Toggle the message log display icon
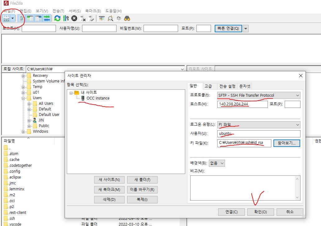The image size is (321, 226). (21, 18)
